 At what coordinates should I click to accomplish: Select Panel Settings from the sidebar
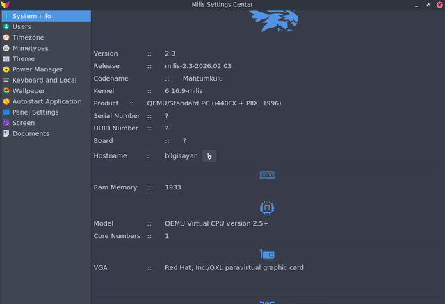point(35,112)
